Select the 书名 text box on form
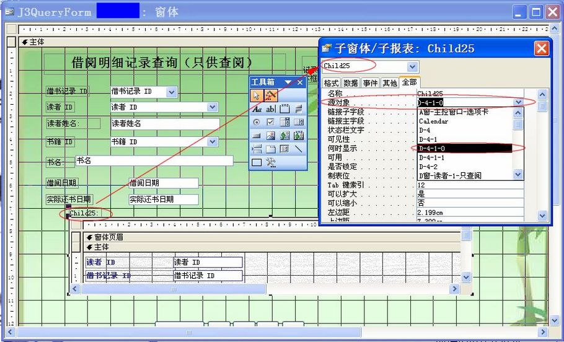 154,160
